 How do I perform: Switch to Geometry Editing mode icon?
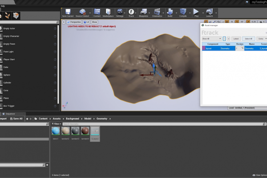(16, 16)
